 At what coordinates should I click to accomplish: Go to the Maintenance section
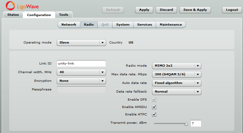click(171, 25)
